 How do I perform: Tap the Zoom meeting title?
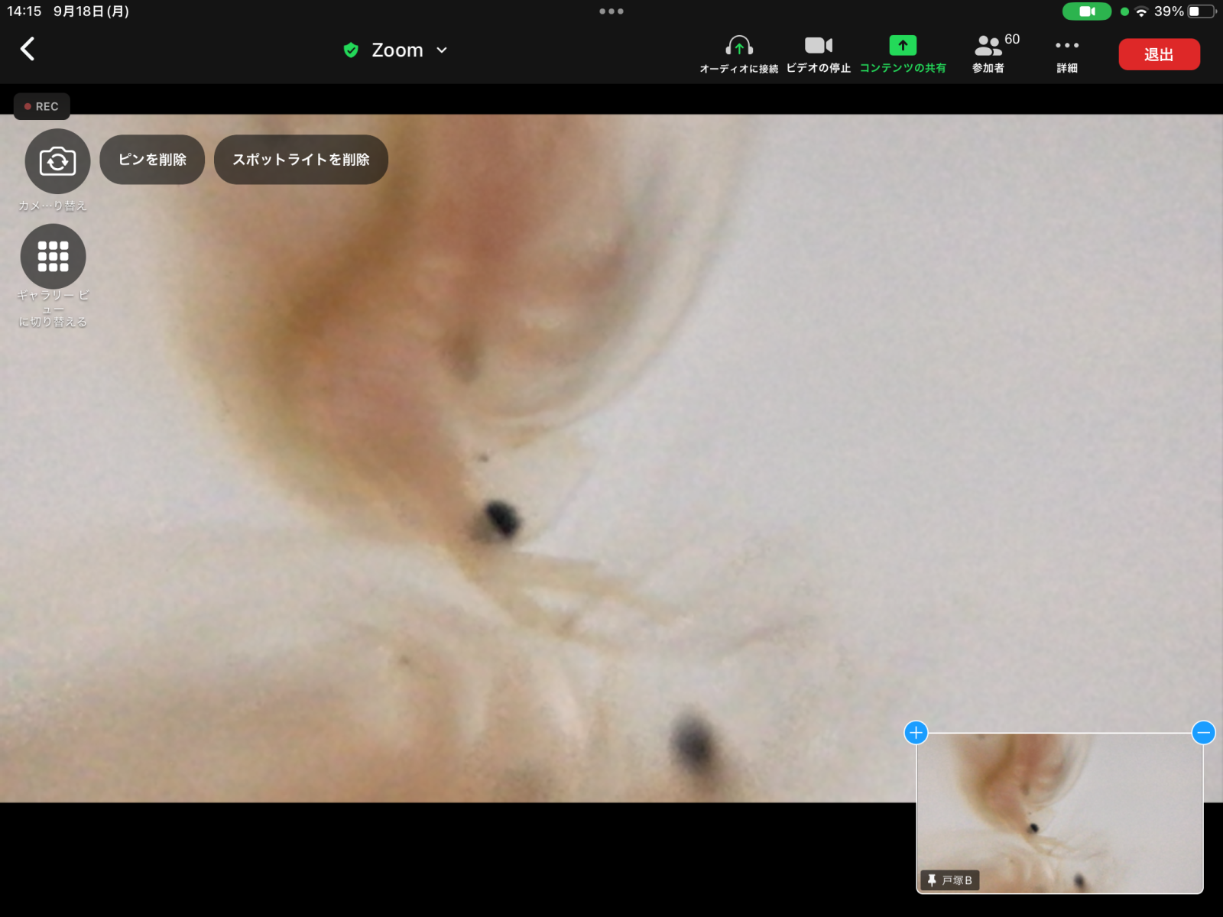coord(397,50)
